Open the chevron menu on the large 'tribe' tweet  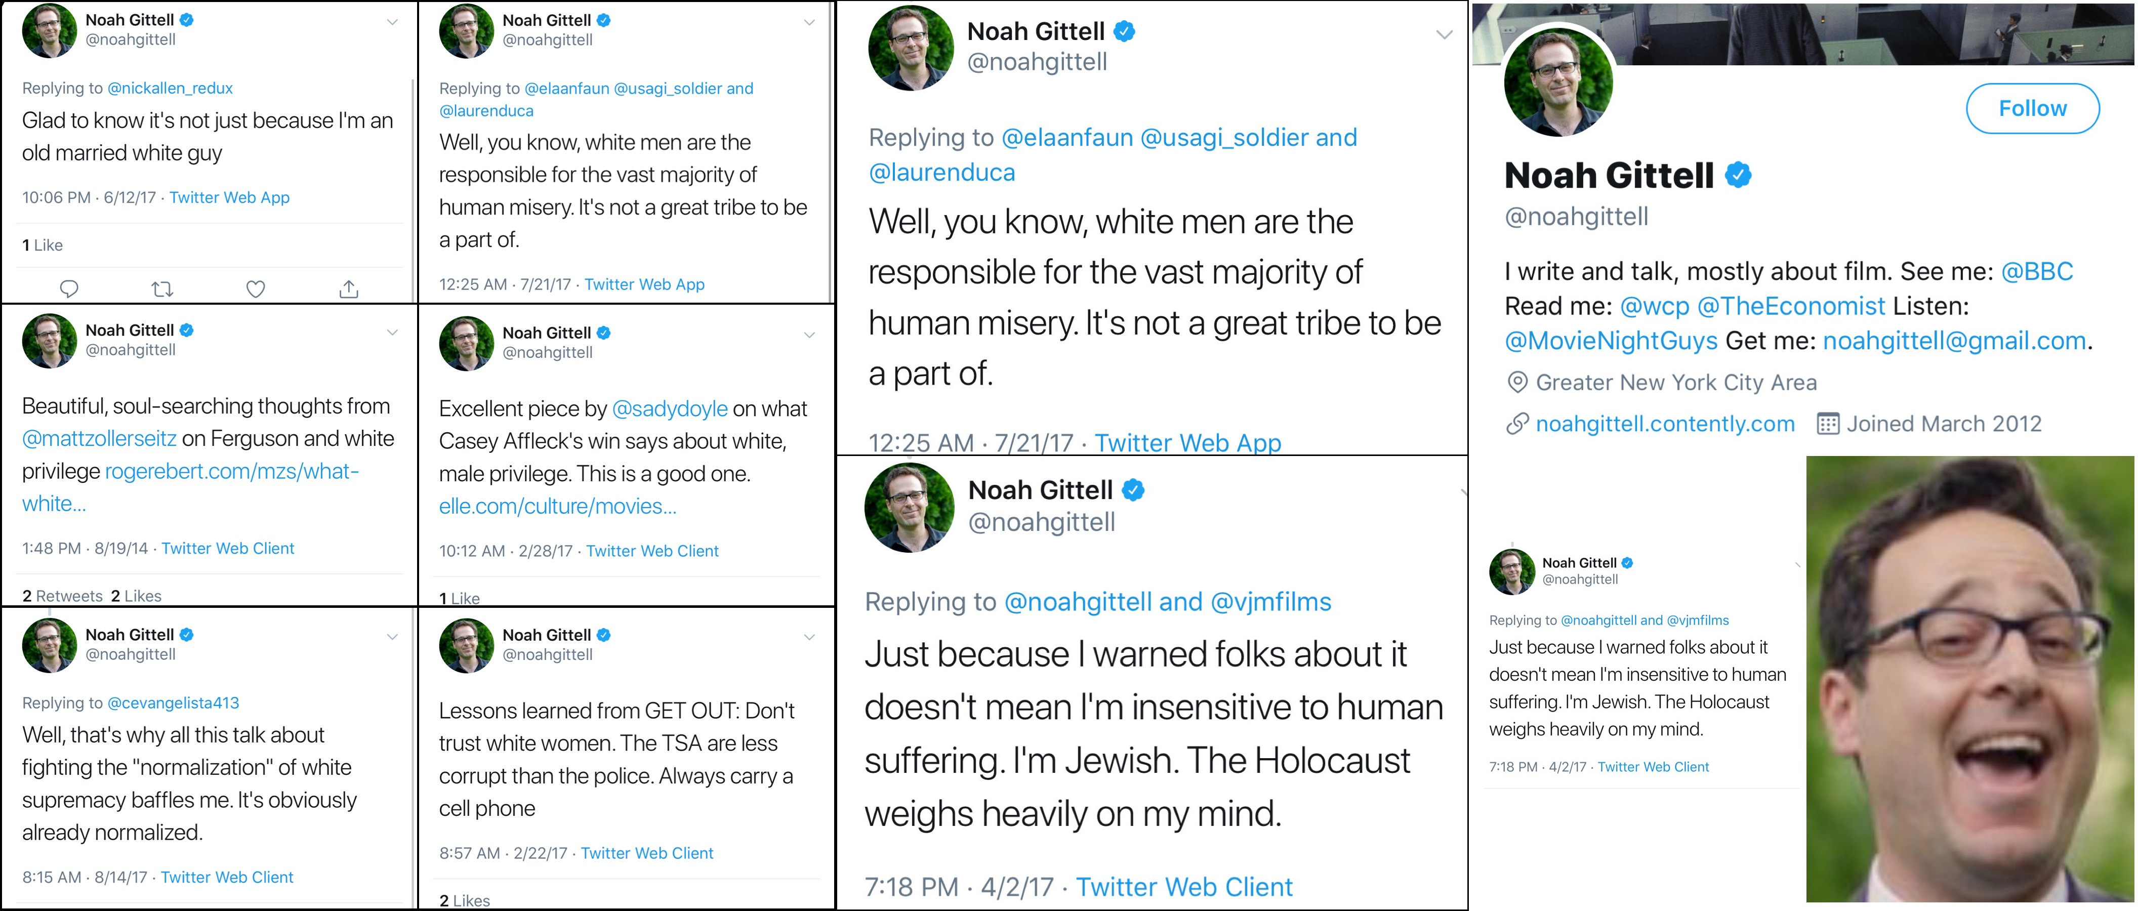1444,35
